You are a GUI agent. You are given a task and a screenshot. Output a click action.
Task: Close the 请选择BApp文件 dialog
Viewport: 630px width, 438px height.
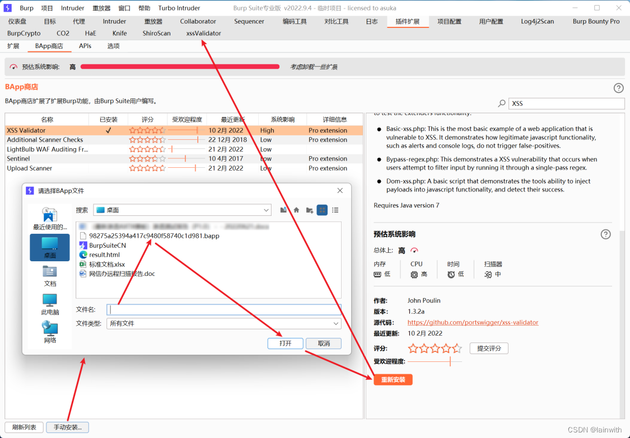[340, 191]
